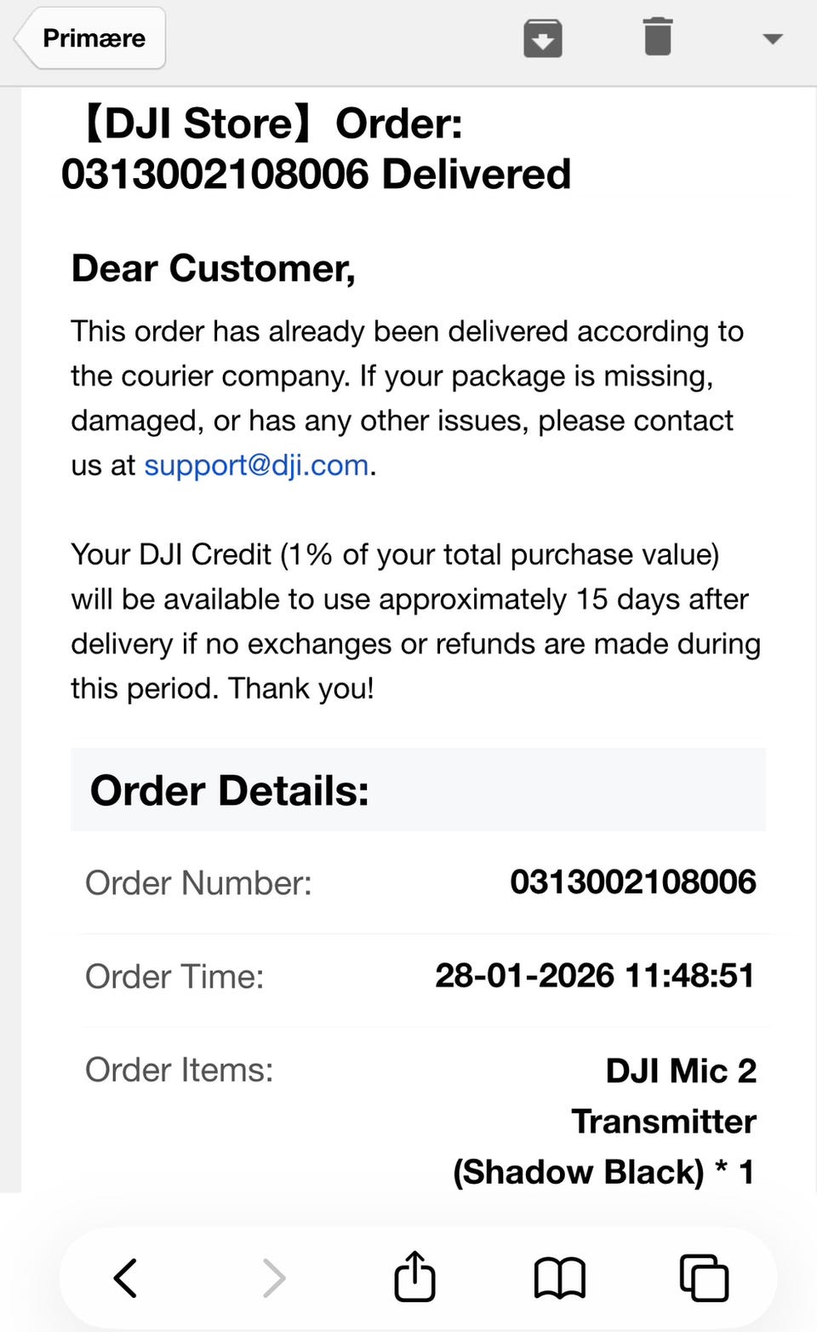Tap the Order Details section header
This screenshot has height=1332, width=817.
click(230, 790)
